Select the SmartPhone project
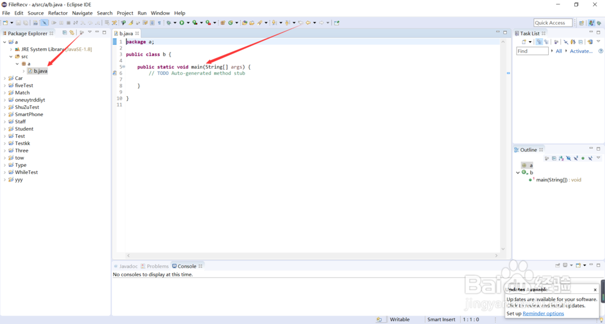The height and width of the screenshot is (324, 605). click(29, 115)
